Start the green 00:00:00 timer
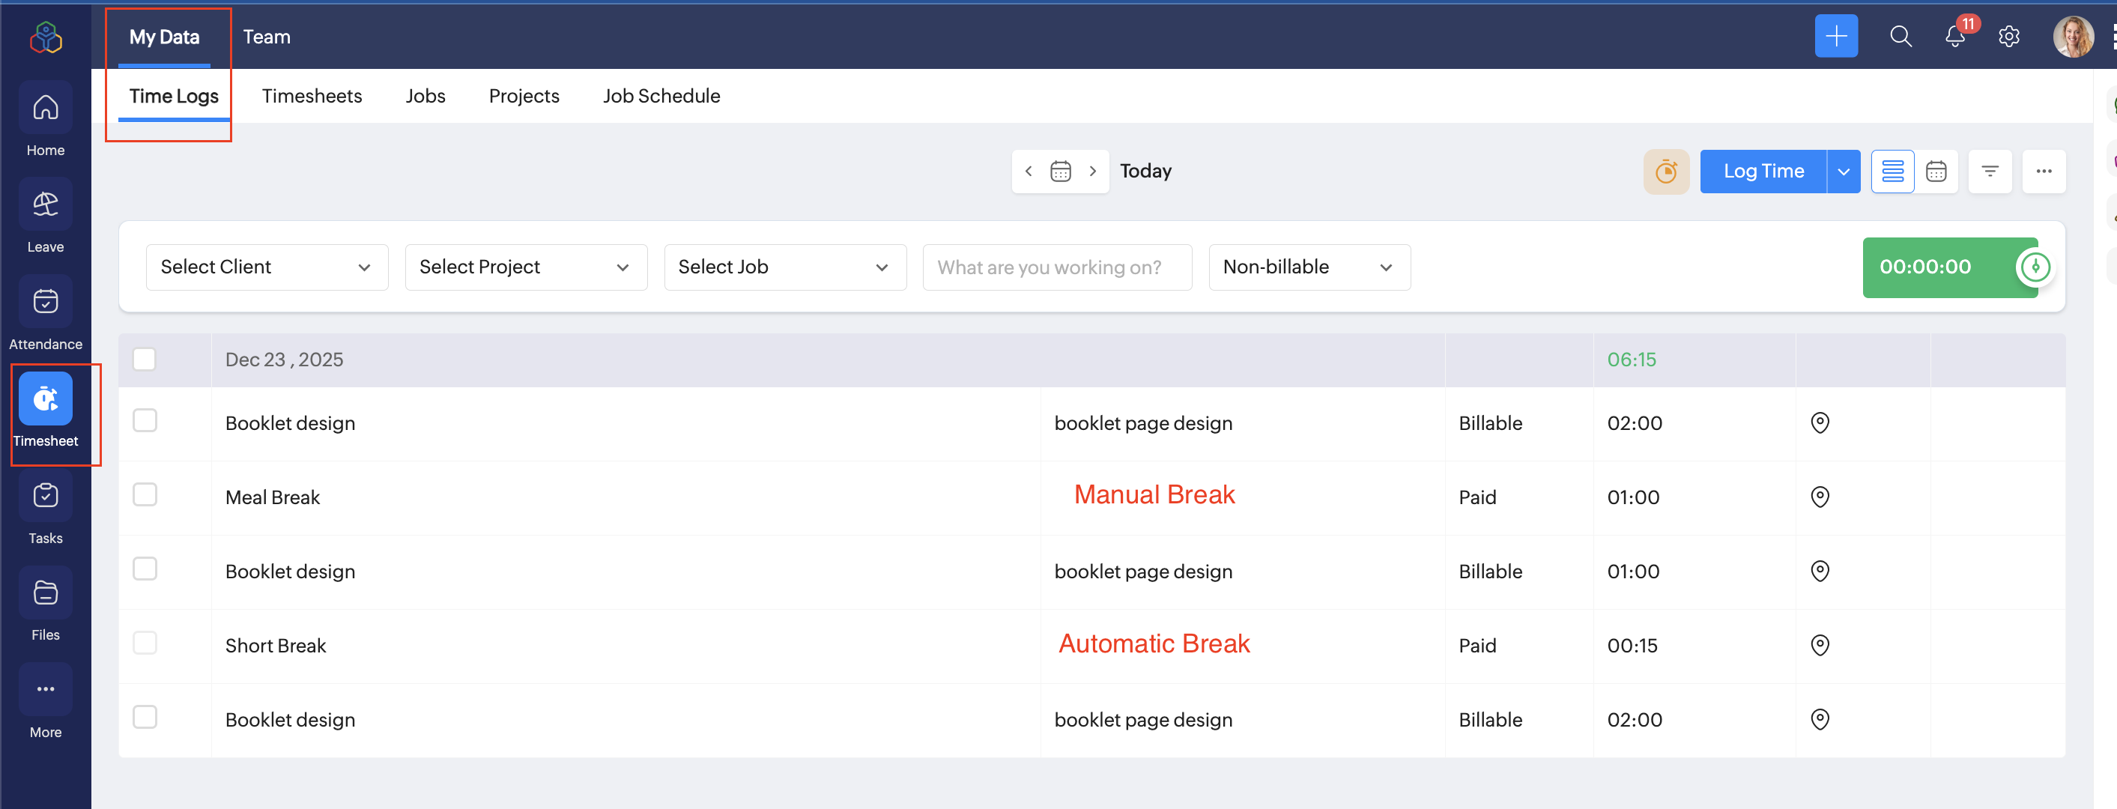This screenshot has width=2117, height=809. (x=2034, y=267)
